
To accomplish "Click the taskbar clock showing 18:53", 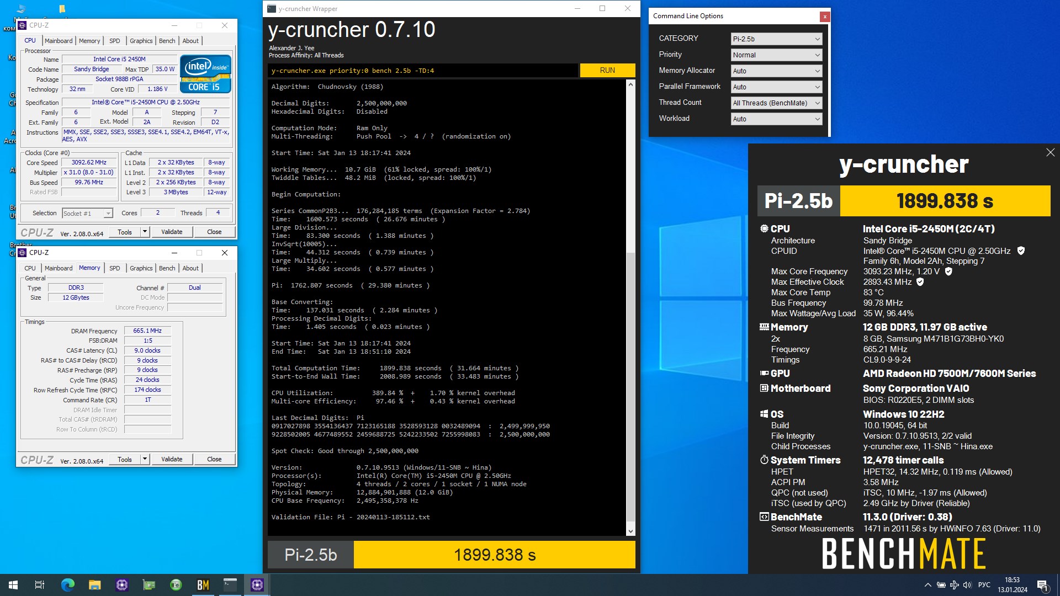I will 1013,585.
